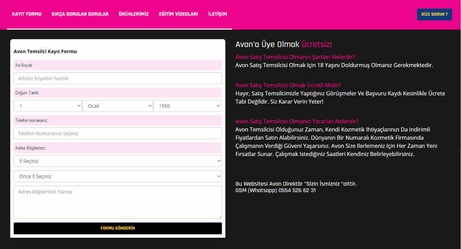Submit with the FORMU GÖNDERİN button
Viewport: 461px width, 249px height.
click(x=118, y=228)
